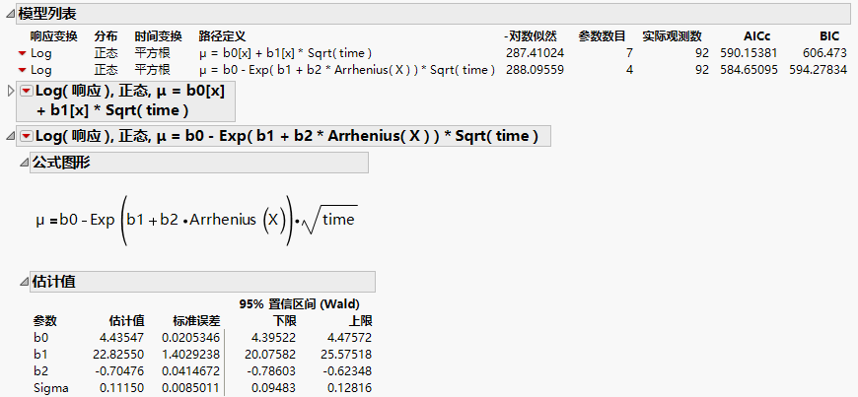
Task: Select the Sigma parameter row
Action: tap(51, 388)
